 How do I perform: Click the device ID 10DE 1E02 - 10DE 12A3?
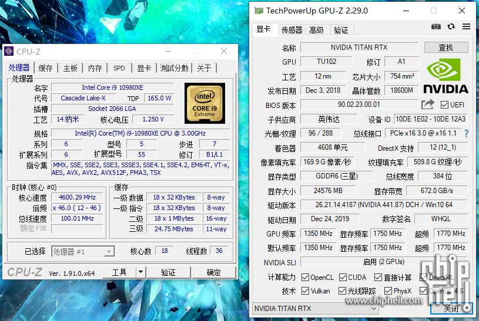[x=430, y=119]
